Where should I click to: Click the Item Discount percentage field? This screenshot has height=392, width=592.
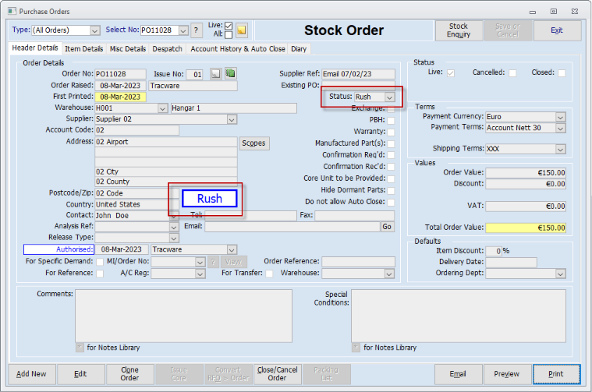(x=494, y=251)
